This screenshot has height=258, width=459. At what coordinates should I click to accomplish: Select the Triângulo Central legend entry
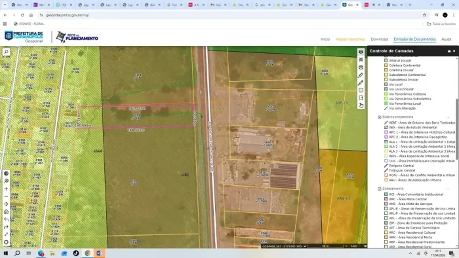[x=402, y=170]
